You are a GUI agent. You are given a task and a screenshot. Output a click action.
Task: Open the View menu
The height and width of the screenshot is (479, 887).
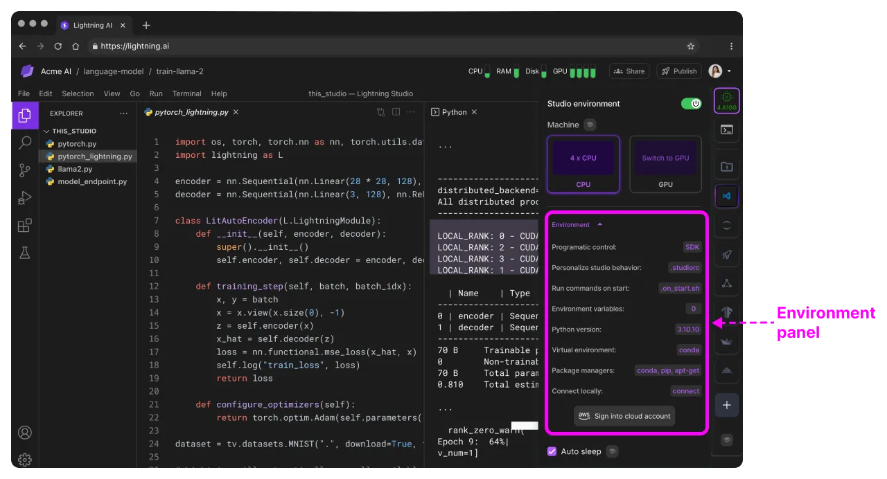click(x=112, y=93)
